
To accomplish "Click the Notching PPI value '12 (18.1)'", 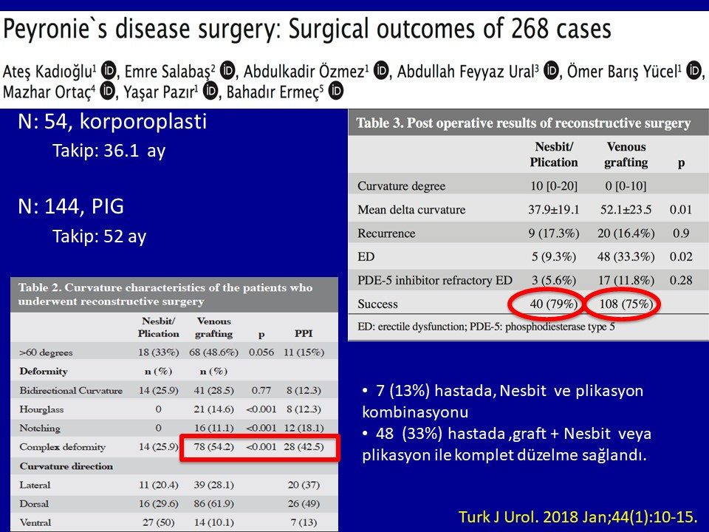I will [304, 428].
